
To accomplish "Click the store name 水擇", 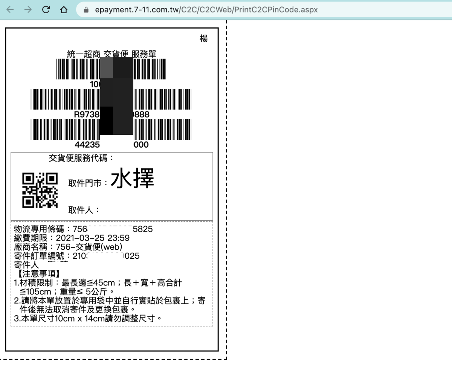I will coord(132,178).
